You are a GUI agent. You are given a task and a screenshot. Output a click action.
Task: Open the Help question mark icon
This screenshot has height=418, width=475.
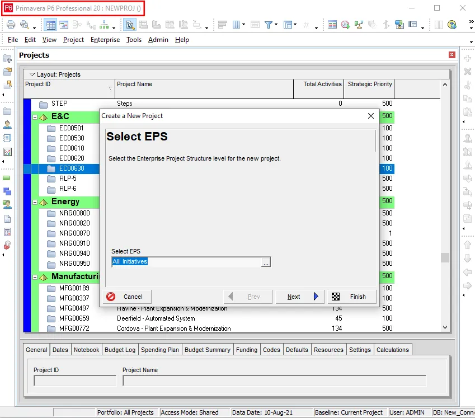[452, 25]
